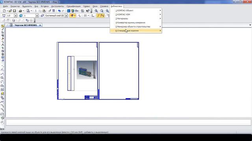Toggle the grid display button
This screenshot has height=141, width=252.
[x=85, y=16]
